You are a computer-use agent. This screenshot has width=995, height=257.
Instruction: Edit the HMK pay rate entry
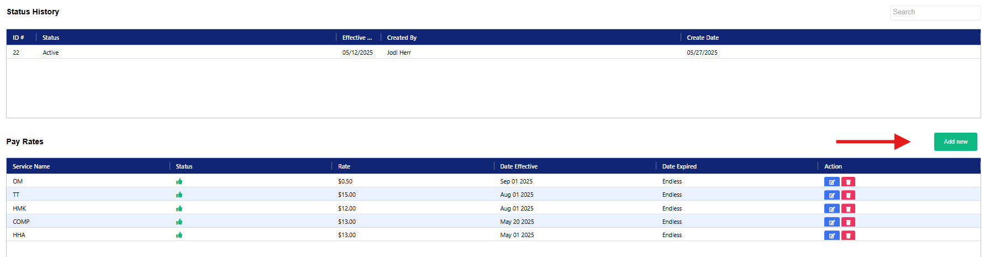pyautogui.click(x=831, y=209)
